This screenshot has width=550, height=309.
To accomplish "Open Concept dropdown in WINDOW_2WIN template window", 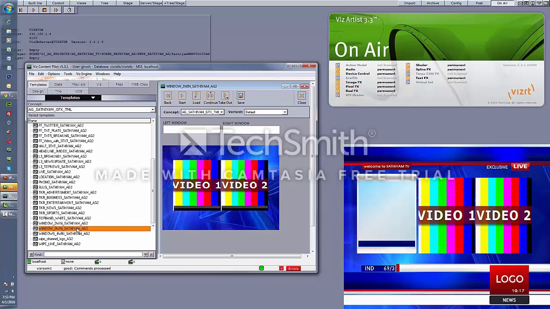I will click(x=221, y=112).
